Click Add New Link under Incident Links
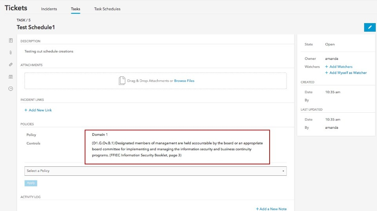The width and height of the screenshot is (377, 211). click(x=38, y=110)
